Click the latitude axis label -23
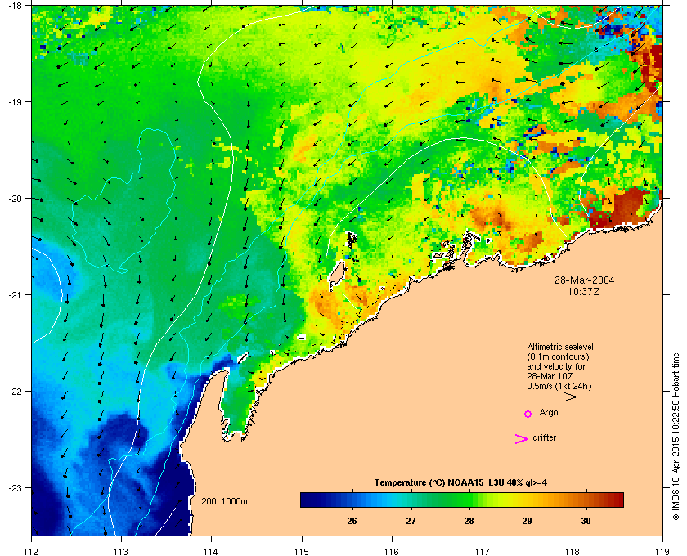 pos(16,487)
